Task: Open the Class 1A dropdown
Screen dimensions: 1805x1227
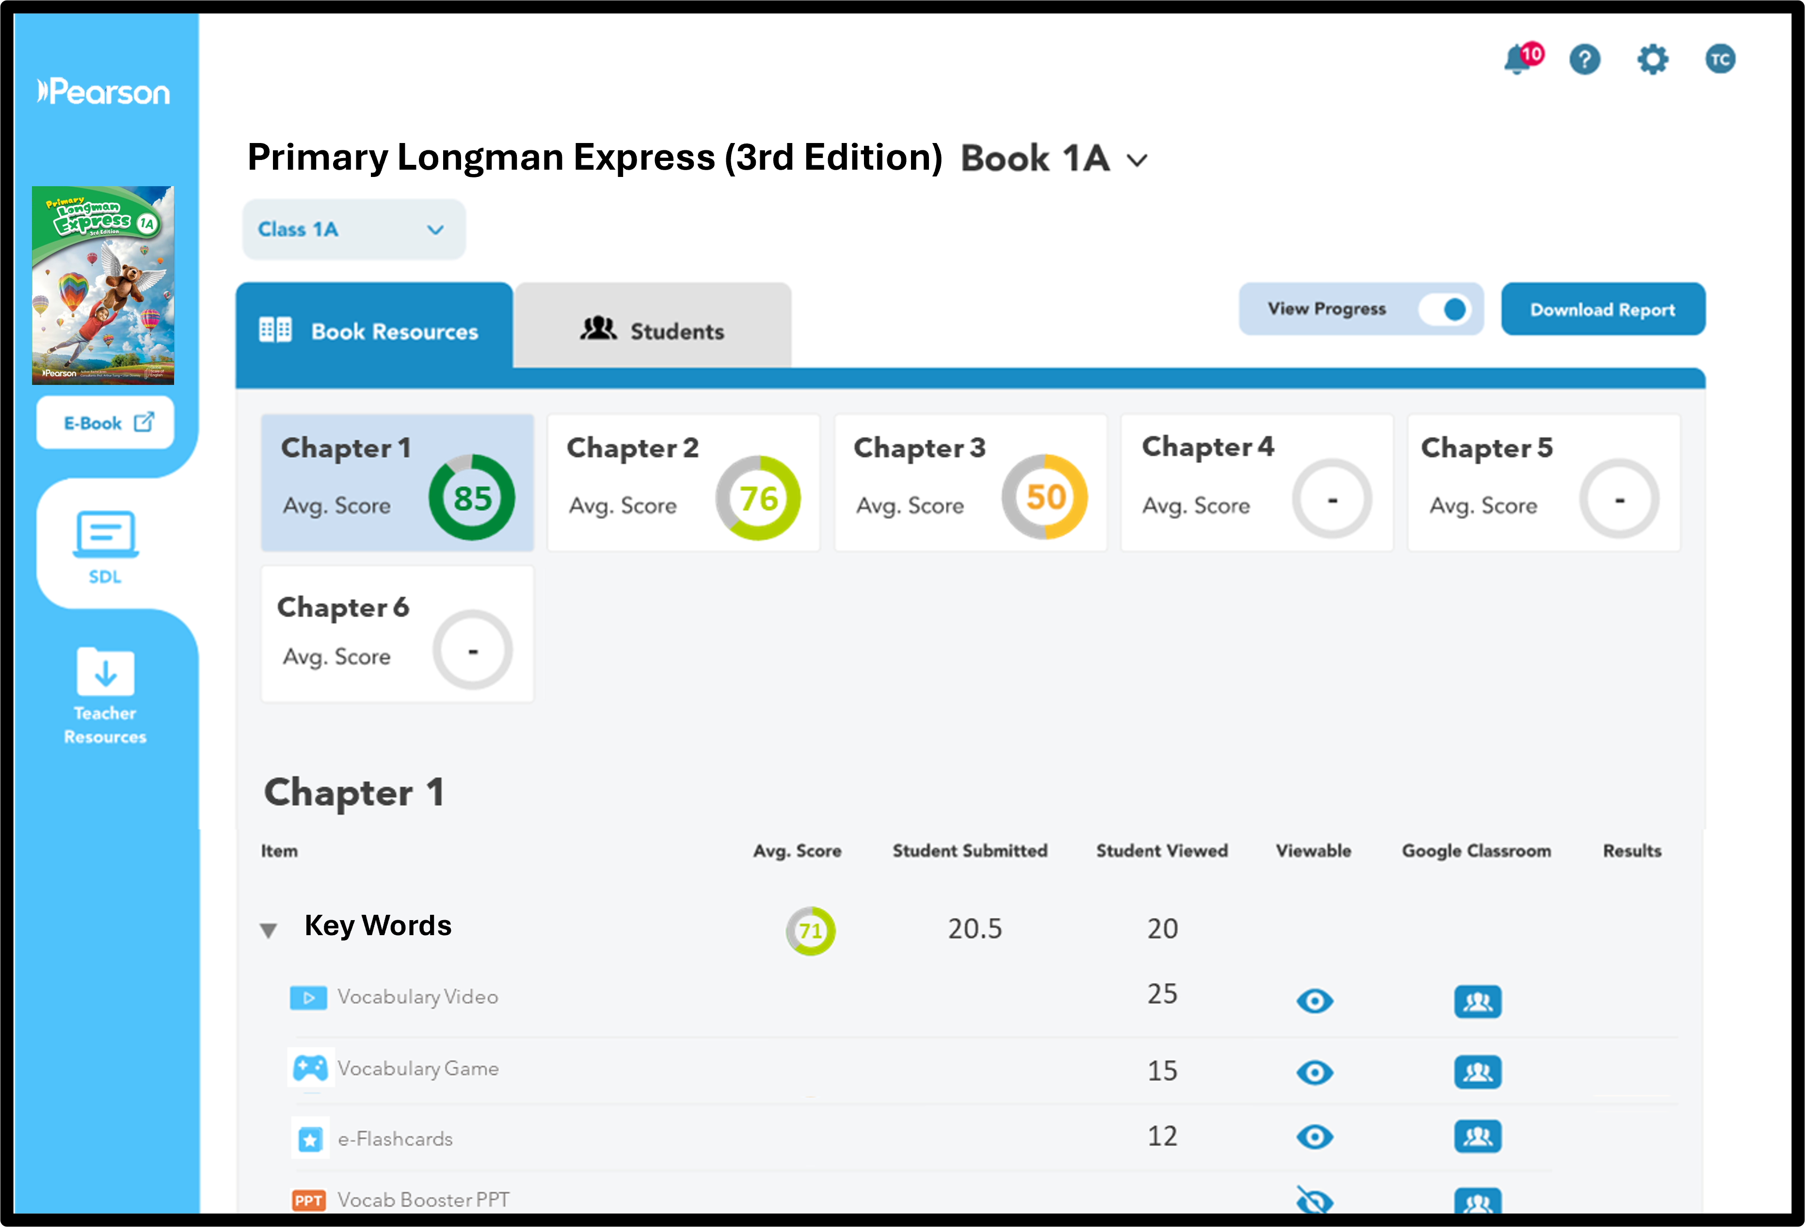Action: [x=353, y=230]
